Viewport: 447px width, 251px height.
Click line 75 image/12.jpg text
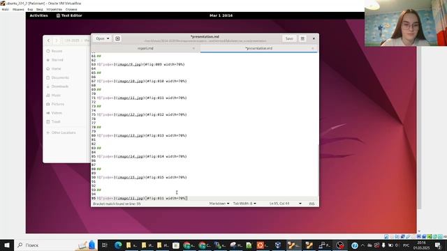pyautogui.click(x=131, y=114)
